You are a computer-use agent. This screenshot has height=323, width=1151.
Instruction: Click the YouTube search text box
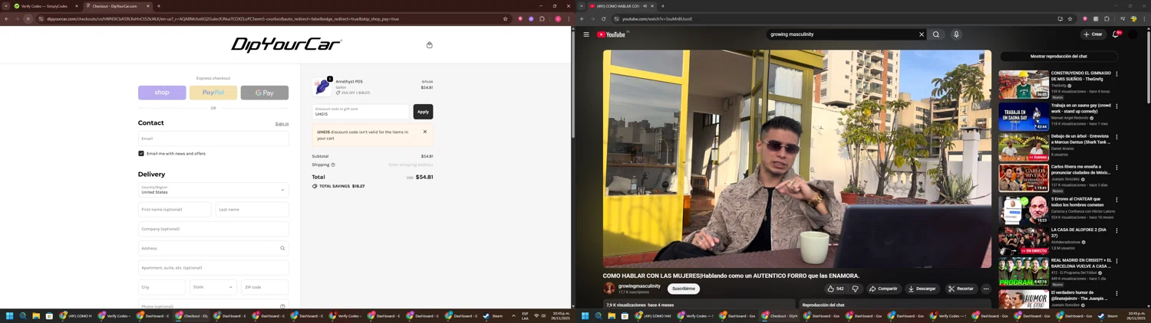point(840,34)
